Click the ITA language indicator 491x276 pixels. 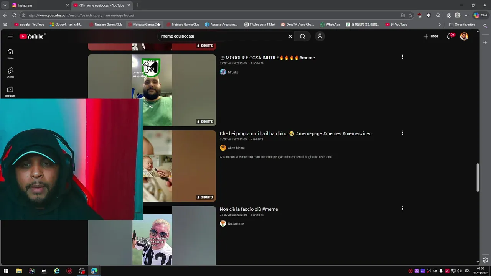click(x=467, y=271)
